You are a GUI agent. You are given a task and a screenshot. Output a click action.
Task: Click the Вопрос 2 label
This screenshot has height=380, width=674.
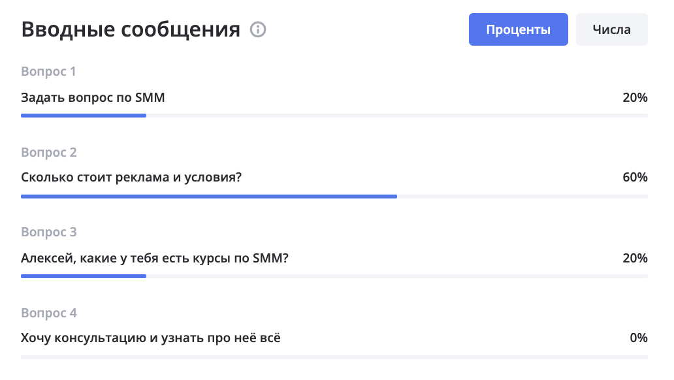click(48, 152)
